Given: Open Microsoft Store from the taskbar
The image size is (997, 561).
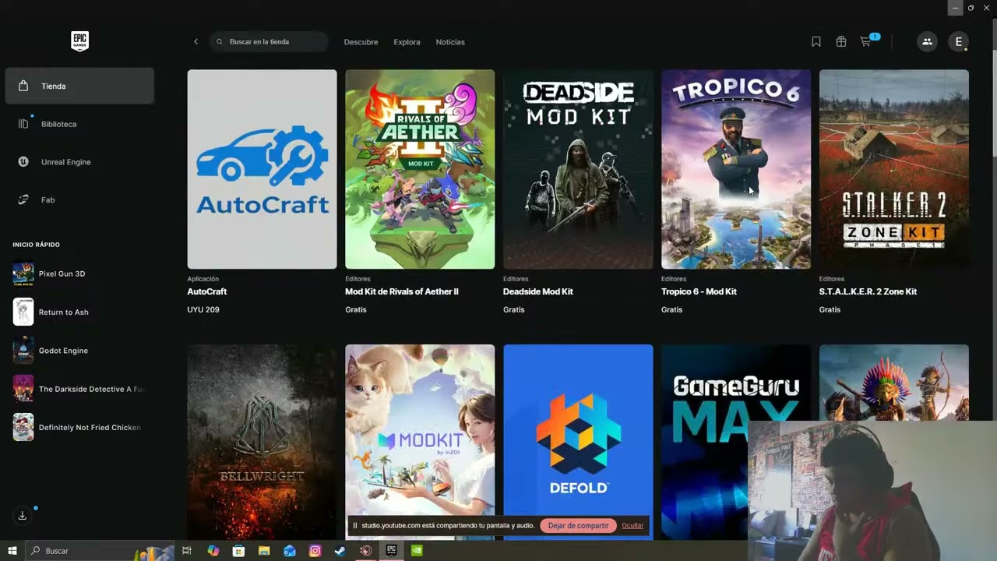Looking at the screenshot, I should 238,551.
